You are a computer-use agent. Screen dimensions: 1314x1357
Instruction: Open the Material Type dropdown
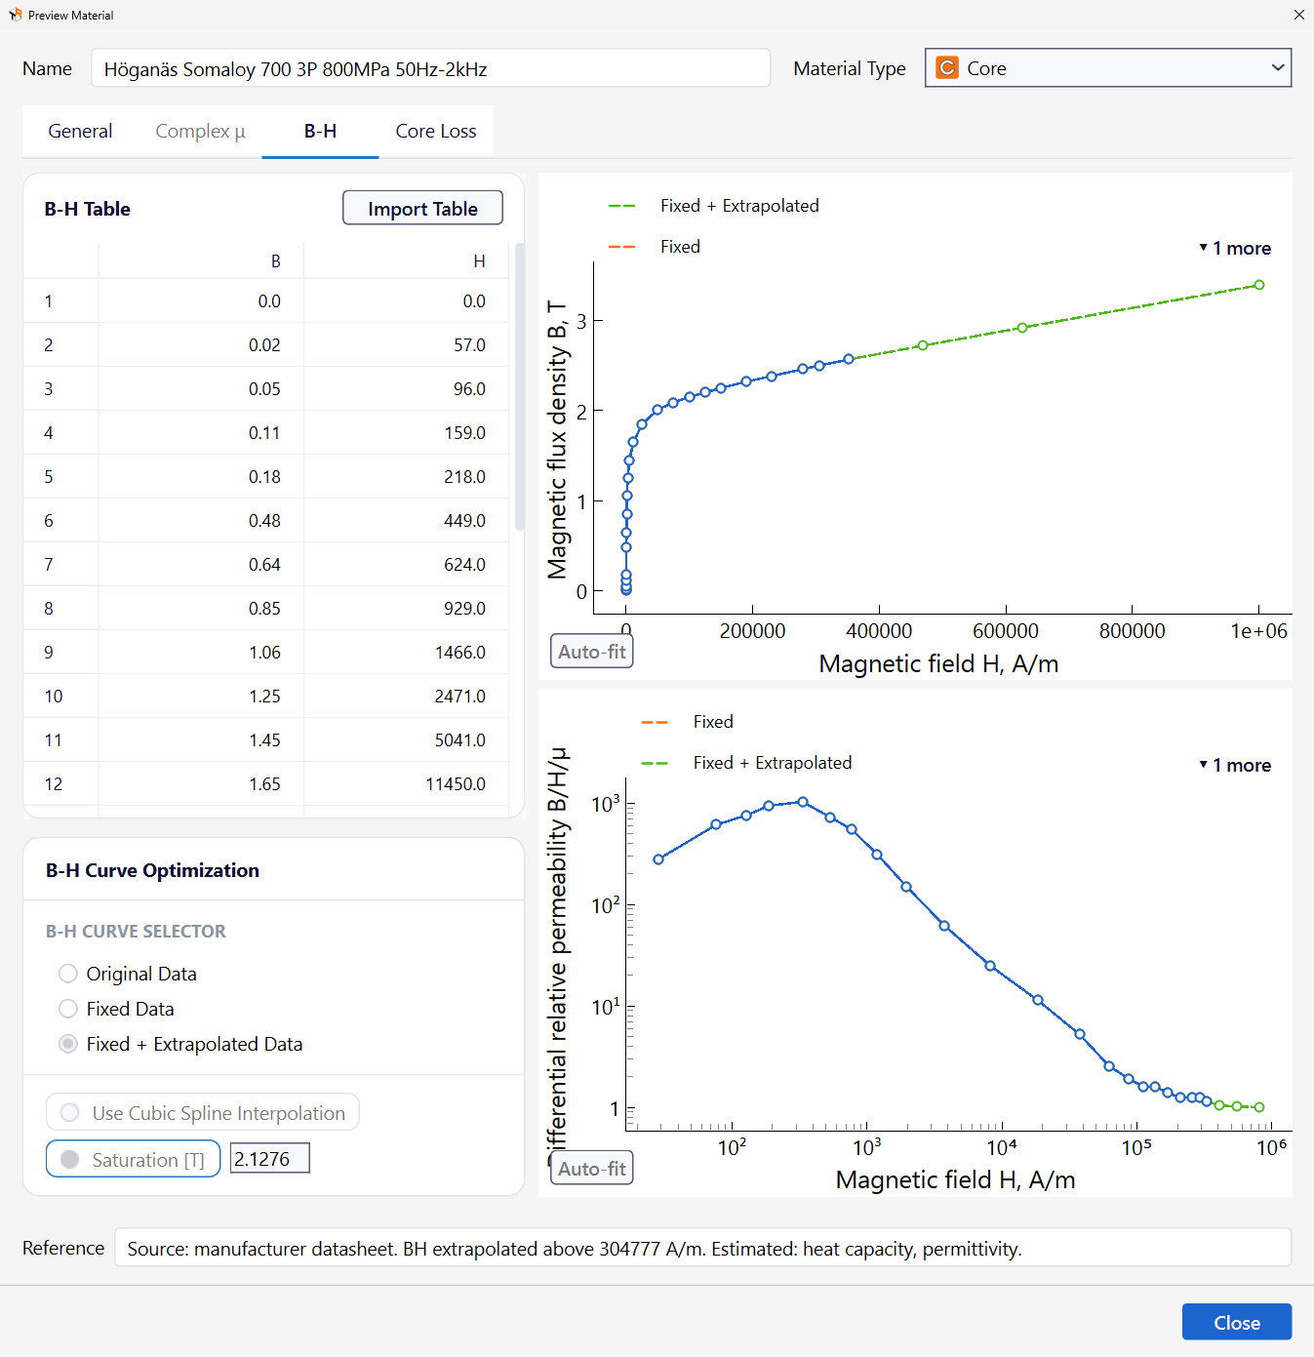pyautogui.click(x=1108, y=68)
